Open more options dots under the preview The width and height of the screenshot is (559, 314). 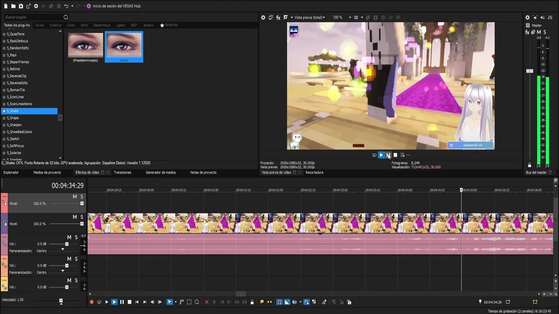click(408, 155)
